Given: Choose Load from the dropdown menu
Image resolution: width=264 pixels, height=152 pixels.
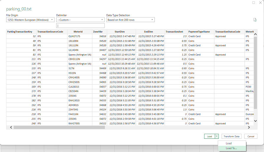Looking at the screenshot, I should point(229,143).
